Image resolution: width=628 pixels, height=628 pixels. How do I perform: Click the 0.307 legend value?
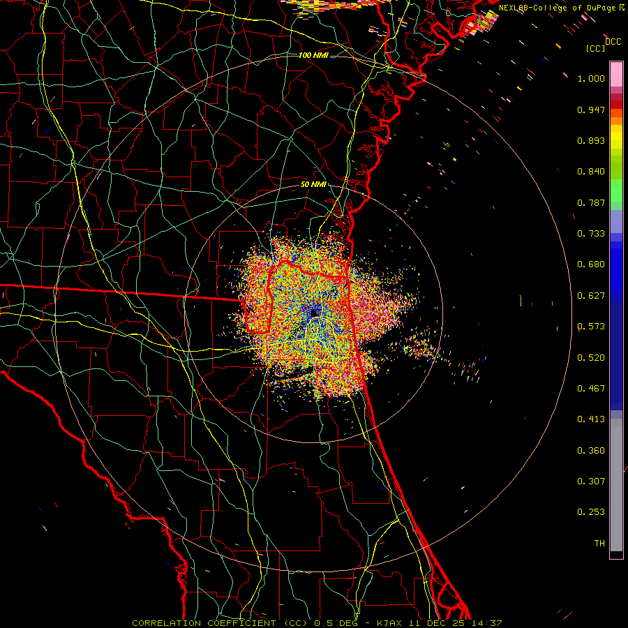(591, 481)
